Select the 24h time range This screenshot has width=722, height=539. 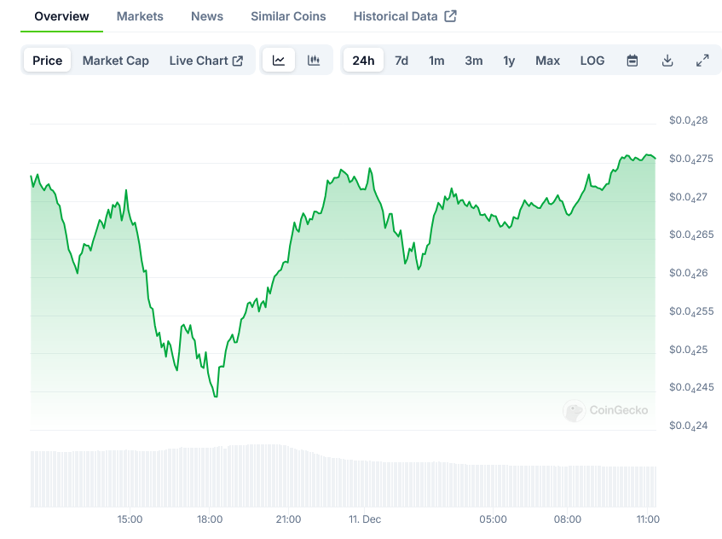pyautogui.click(x=363, y=61)
